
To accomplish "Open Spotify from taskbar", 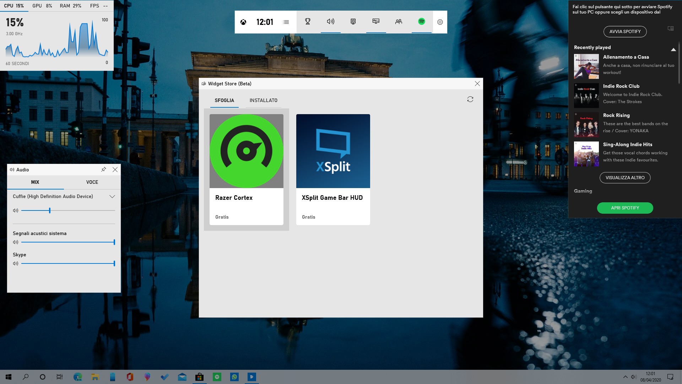I will [217, 377].
